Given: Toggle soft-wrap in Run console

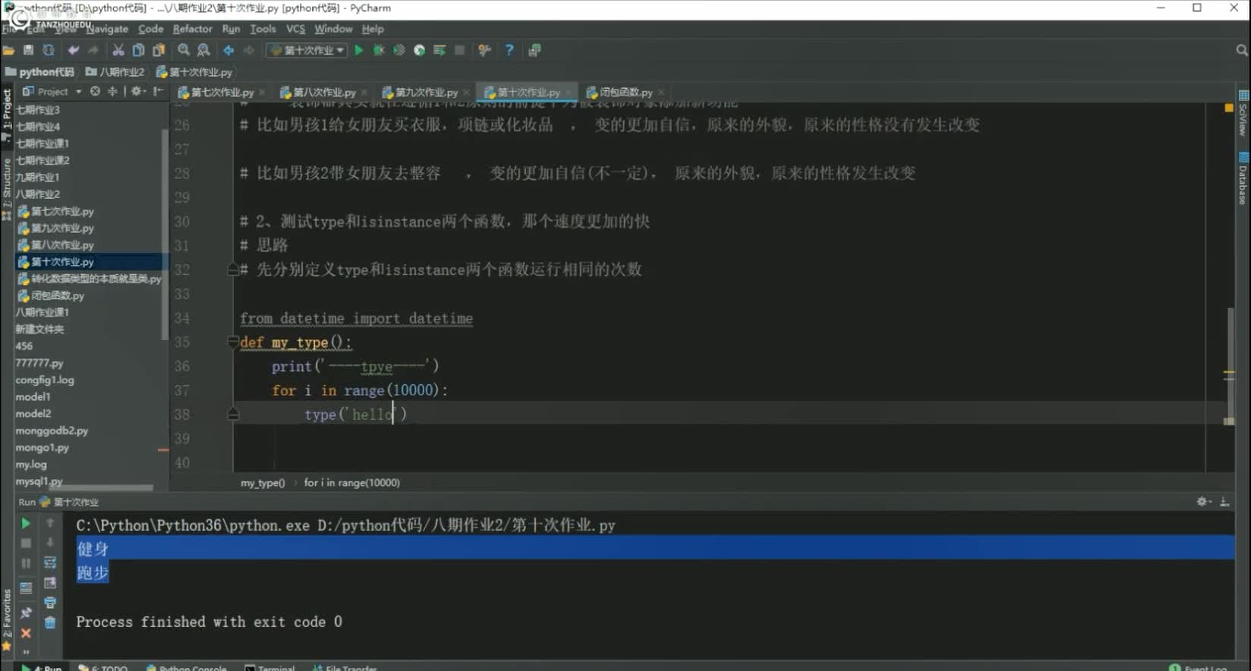Looking at the screenshot, I should [50, 562].
